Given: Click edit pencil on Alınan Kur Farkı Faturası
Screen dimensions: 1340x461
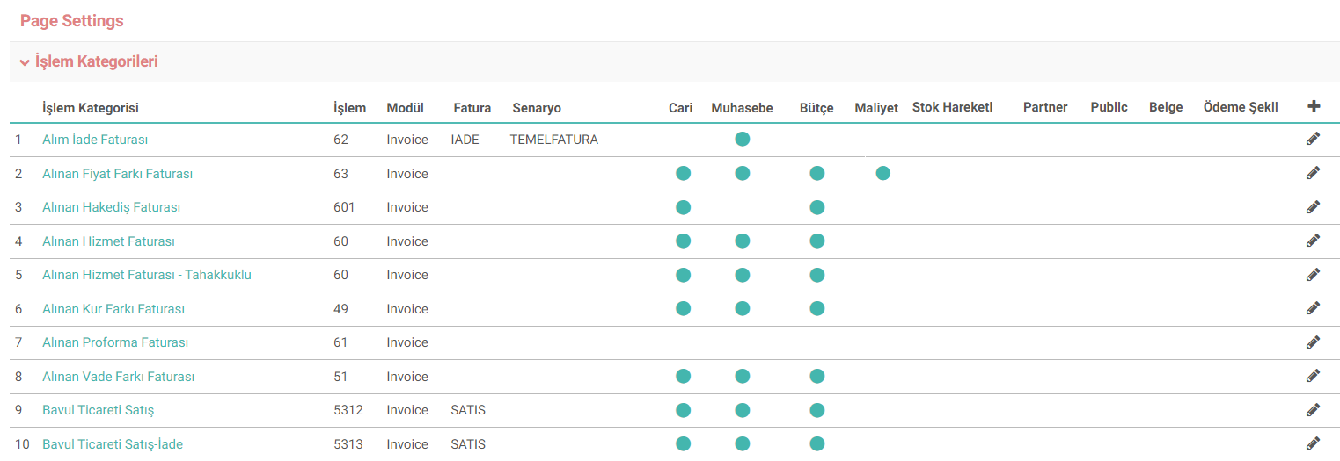Looking at the screenshot, I should [x=1314, y=308].
